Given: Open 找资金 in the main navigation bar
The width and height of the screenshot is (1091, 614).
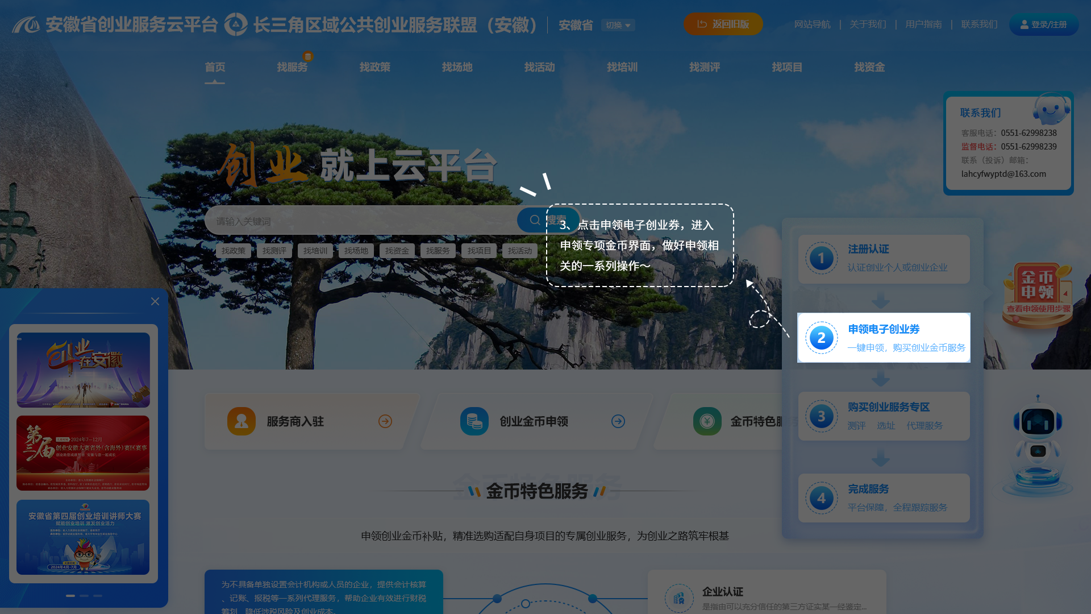Looking at the screenshot, I should click(869, 67).
